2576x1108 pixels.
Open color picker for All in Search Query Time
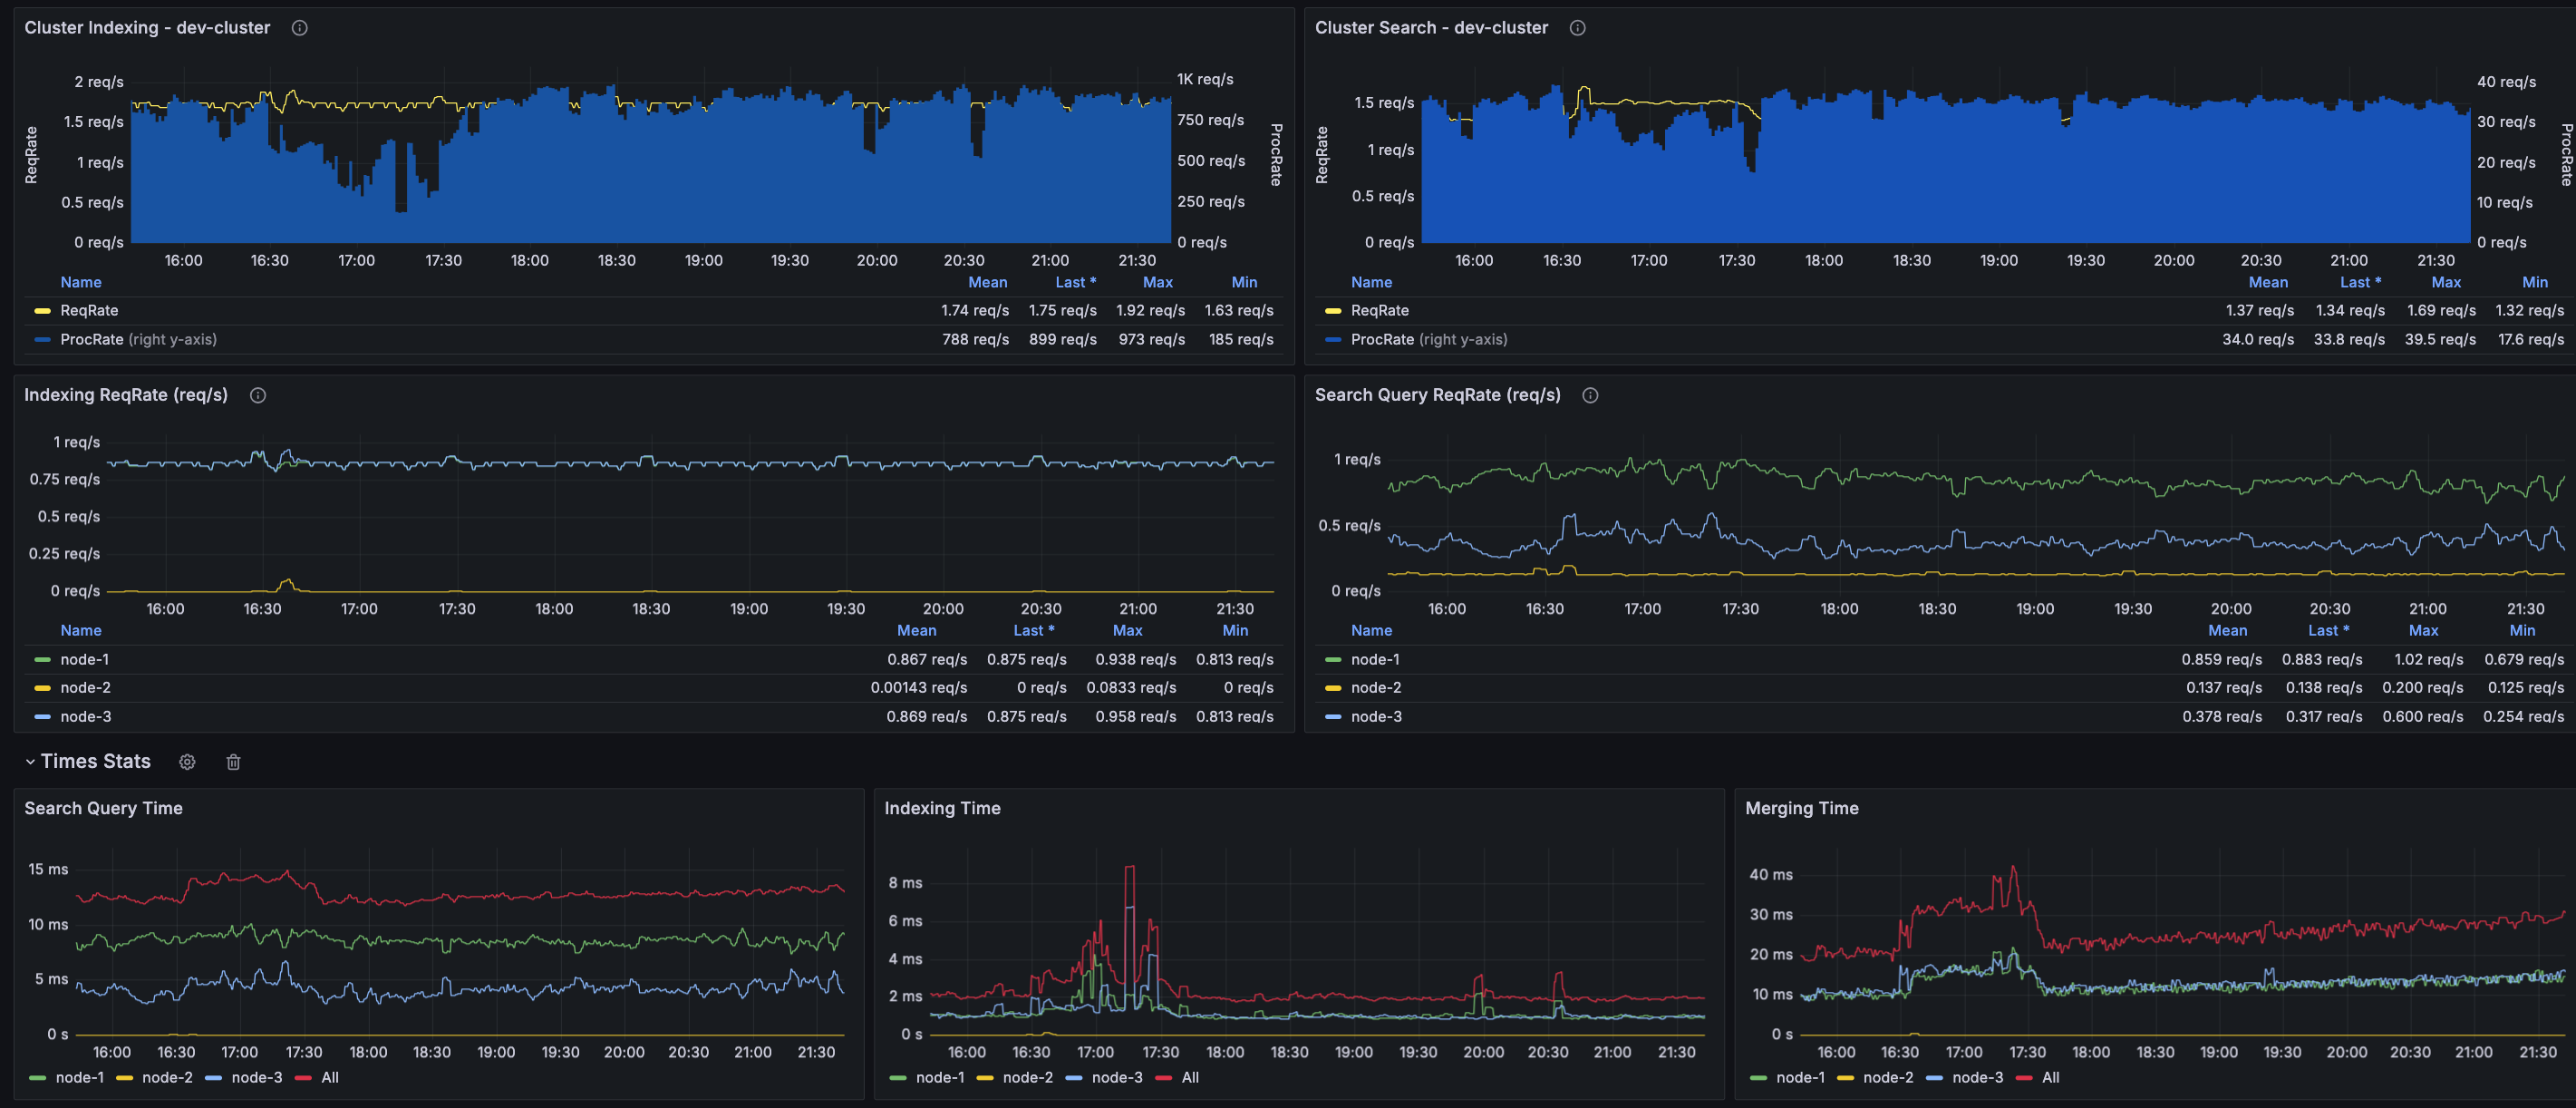click(x=304, y=1078)
